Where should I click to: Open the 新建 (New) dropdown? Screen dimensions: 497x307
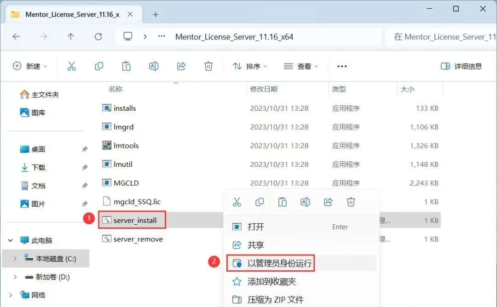[x=30, y=66]
